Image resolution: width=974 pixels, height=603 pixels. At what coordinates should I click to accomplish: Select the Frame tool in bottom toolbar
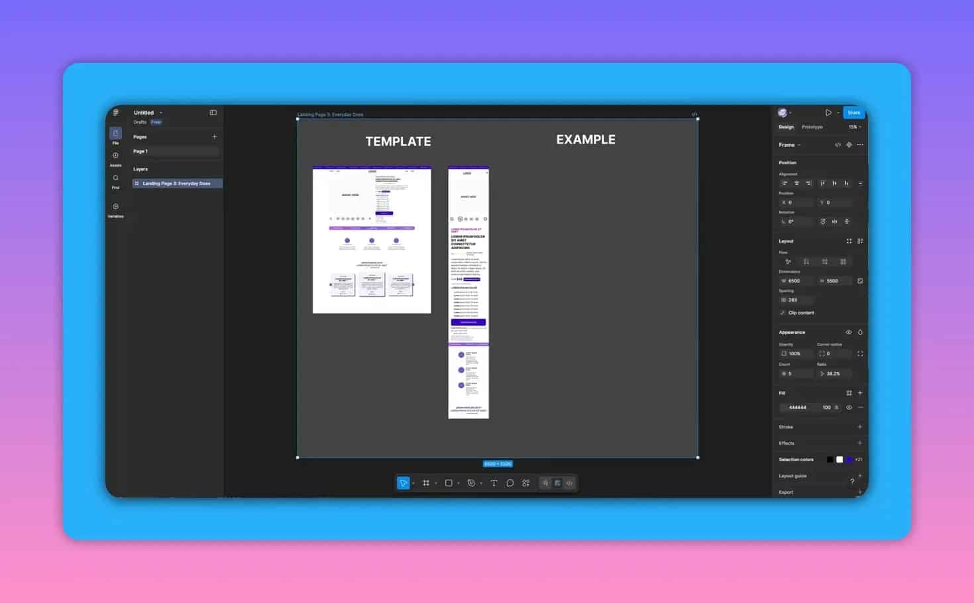click(x=426, y=483)
